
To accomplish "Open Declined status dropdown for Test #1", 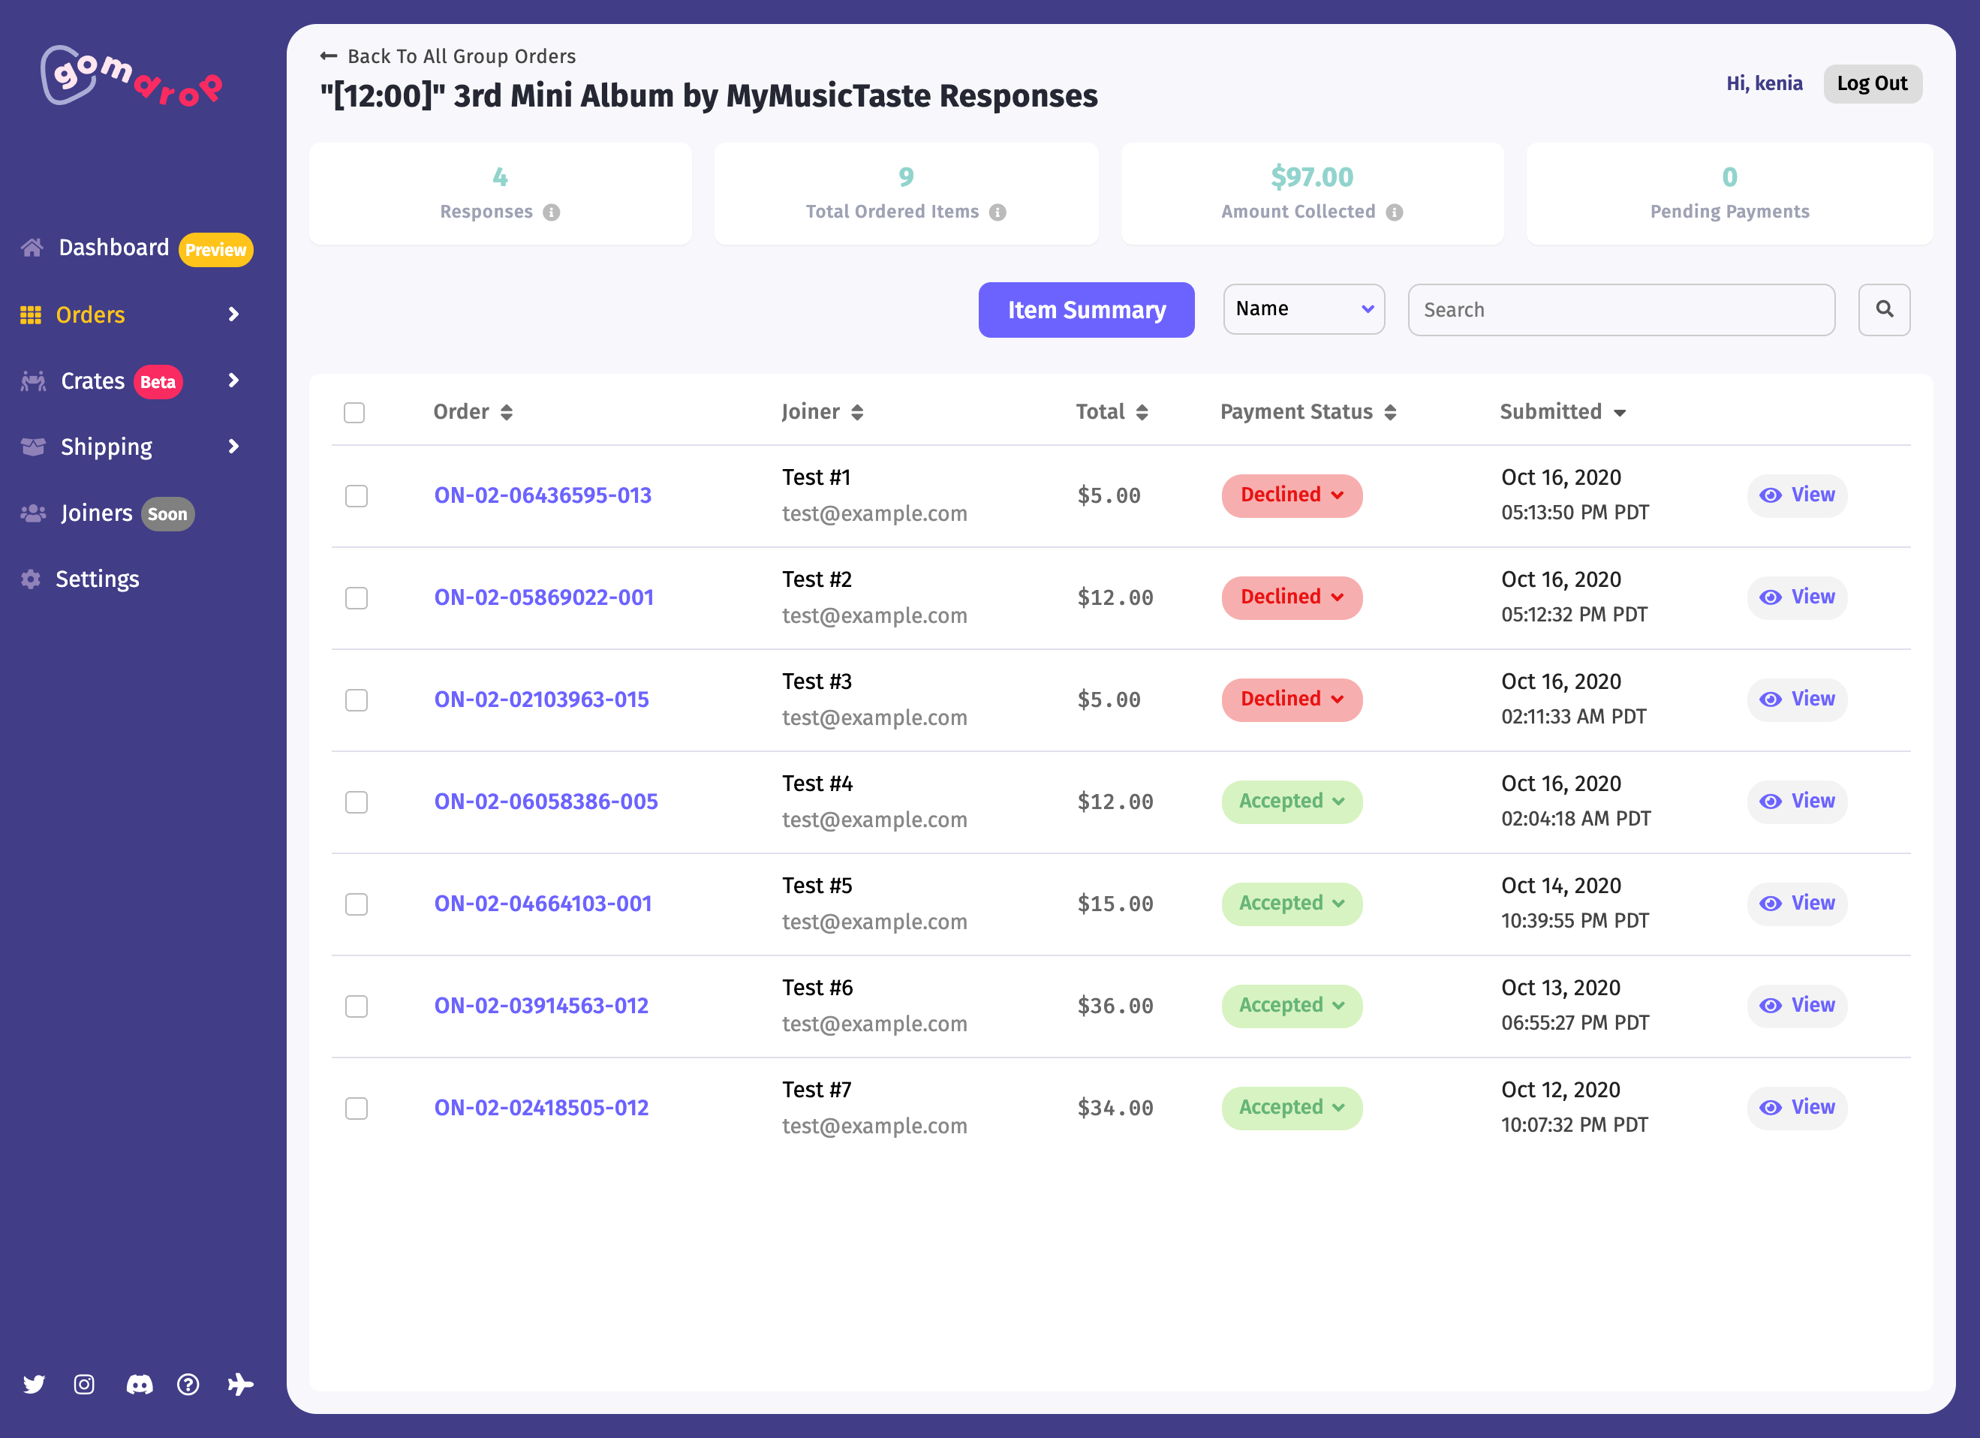I will pyautogui.click(x=1292, y=495).
